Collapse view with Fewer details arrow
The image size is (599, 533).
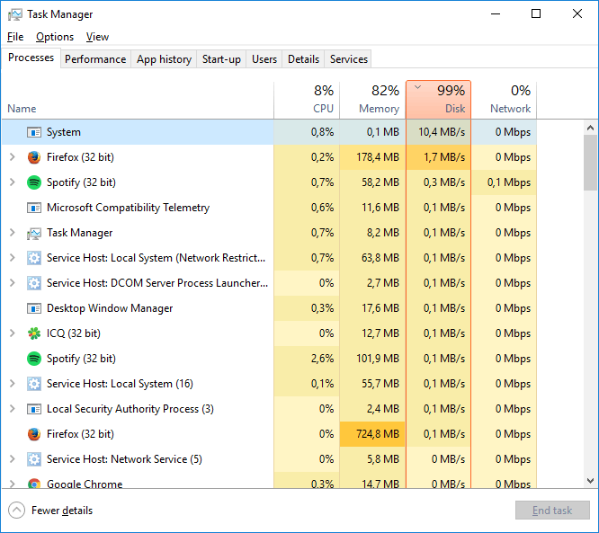click(17, 511)
